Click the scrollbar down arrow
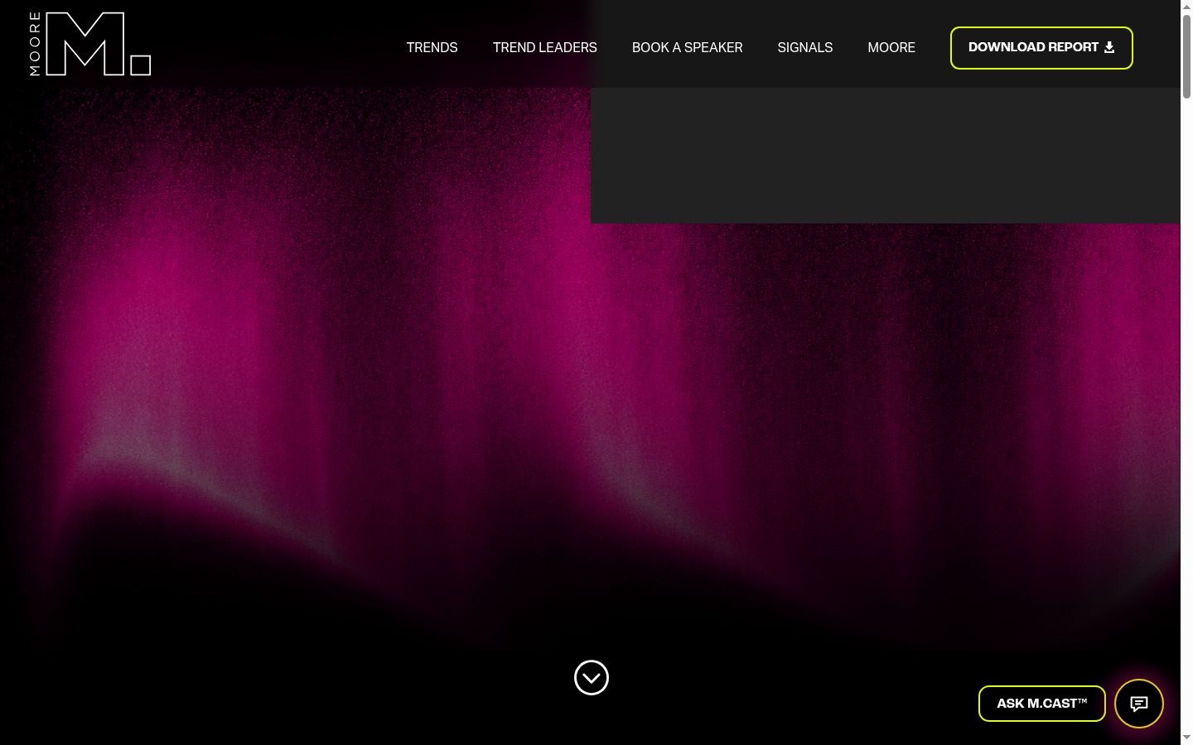This screenshot has height=745, width=1193. click(1186, 738)
